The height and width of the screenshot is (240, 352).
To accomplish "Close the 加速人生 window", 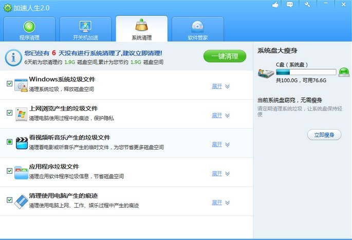I will click(343, 4).
